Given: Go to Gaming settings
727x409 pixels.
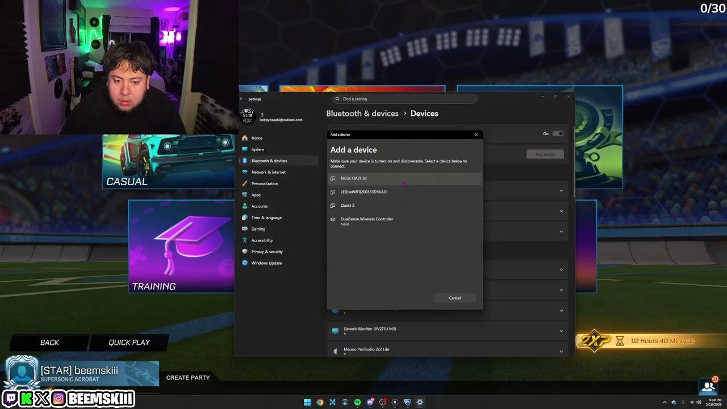Looking at the screenshot, I should [x=279, y=229].
